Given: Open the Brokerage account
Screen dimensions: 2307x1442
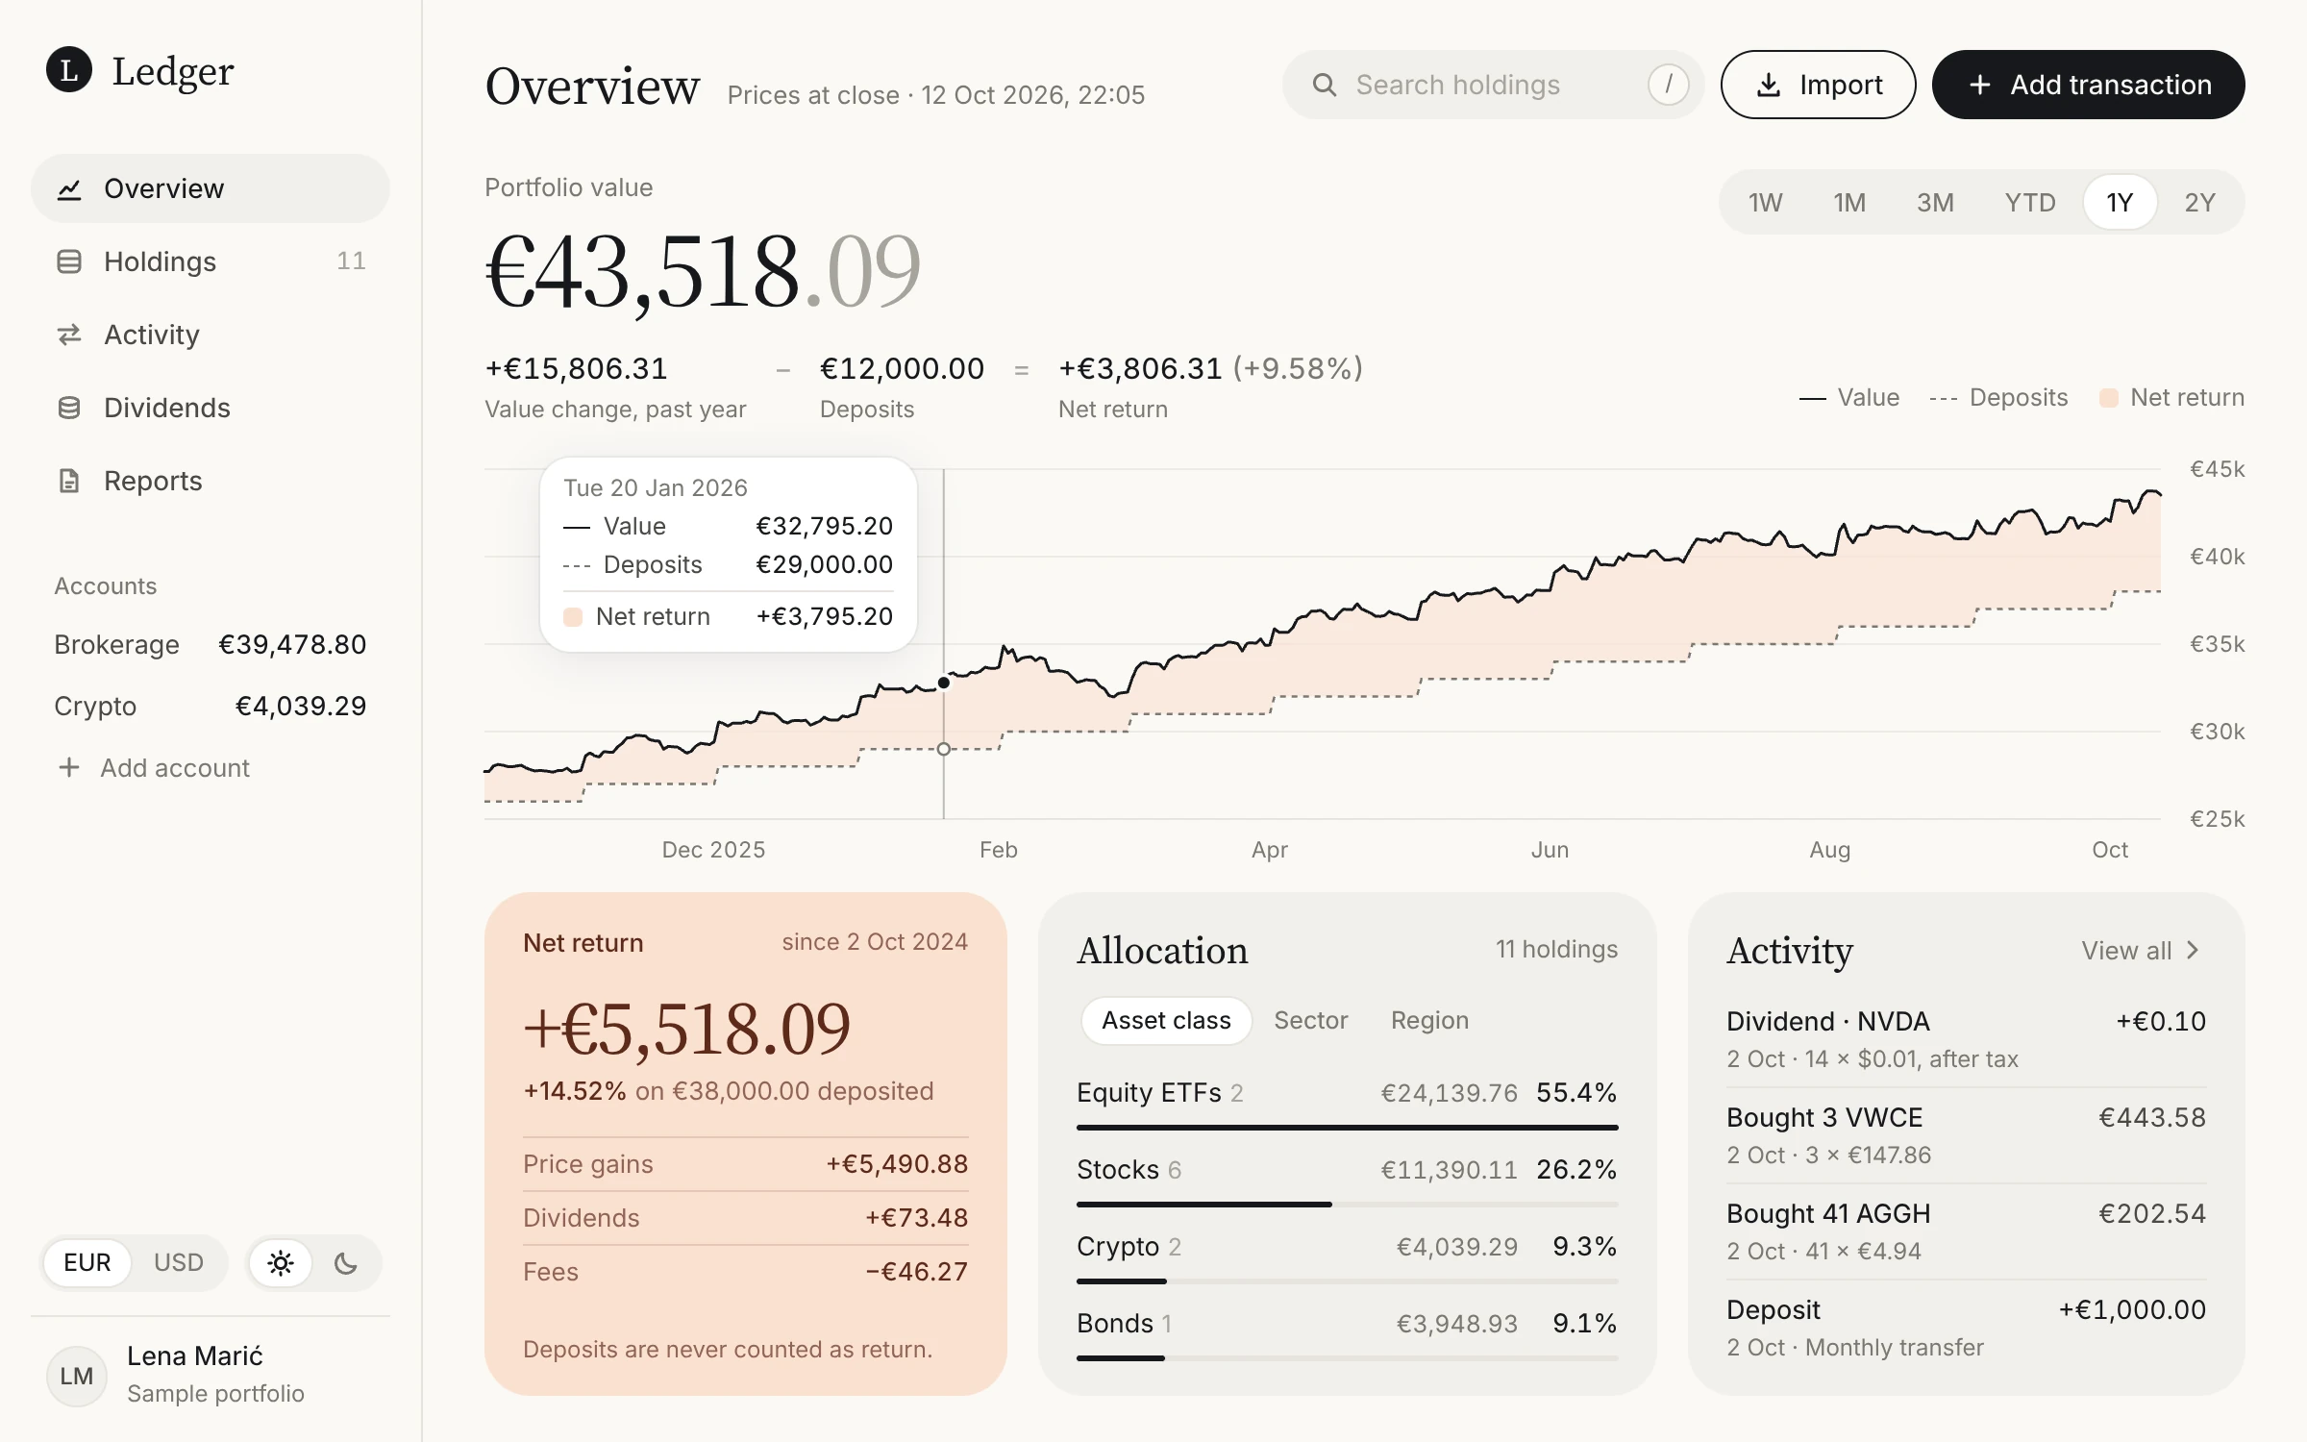Looking at the screenshot, I should (211, 644).
